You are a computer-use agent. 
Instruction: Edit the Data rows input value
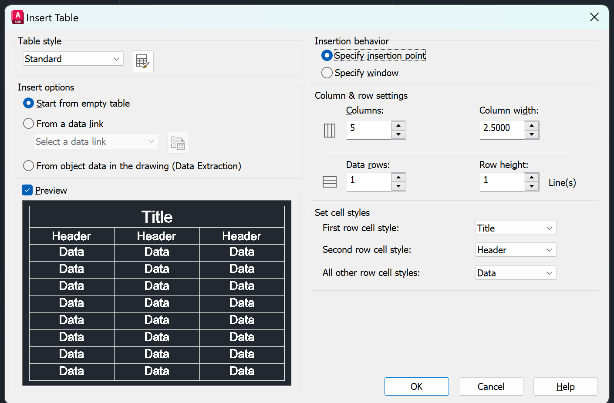[368, 181]
